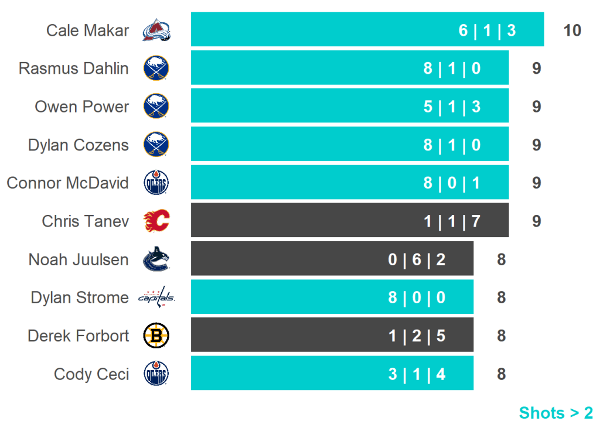
Task: Click the Canucks logo beside Noah Juulsen
Action: (156, 259)
